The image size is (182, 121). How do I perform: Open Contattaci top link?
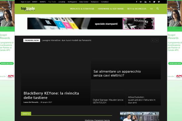105,2
